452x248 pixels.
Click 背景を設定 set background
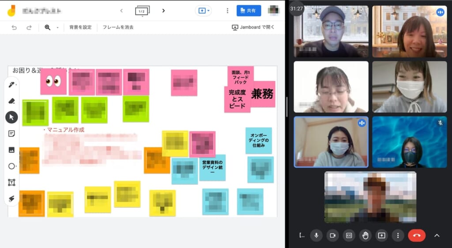(80, 27)
